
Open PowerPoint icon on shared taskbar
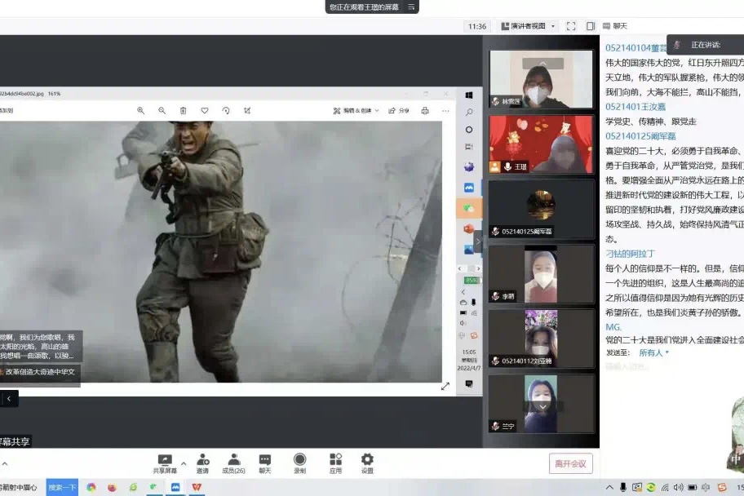pos(469,228)
